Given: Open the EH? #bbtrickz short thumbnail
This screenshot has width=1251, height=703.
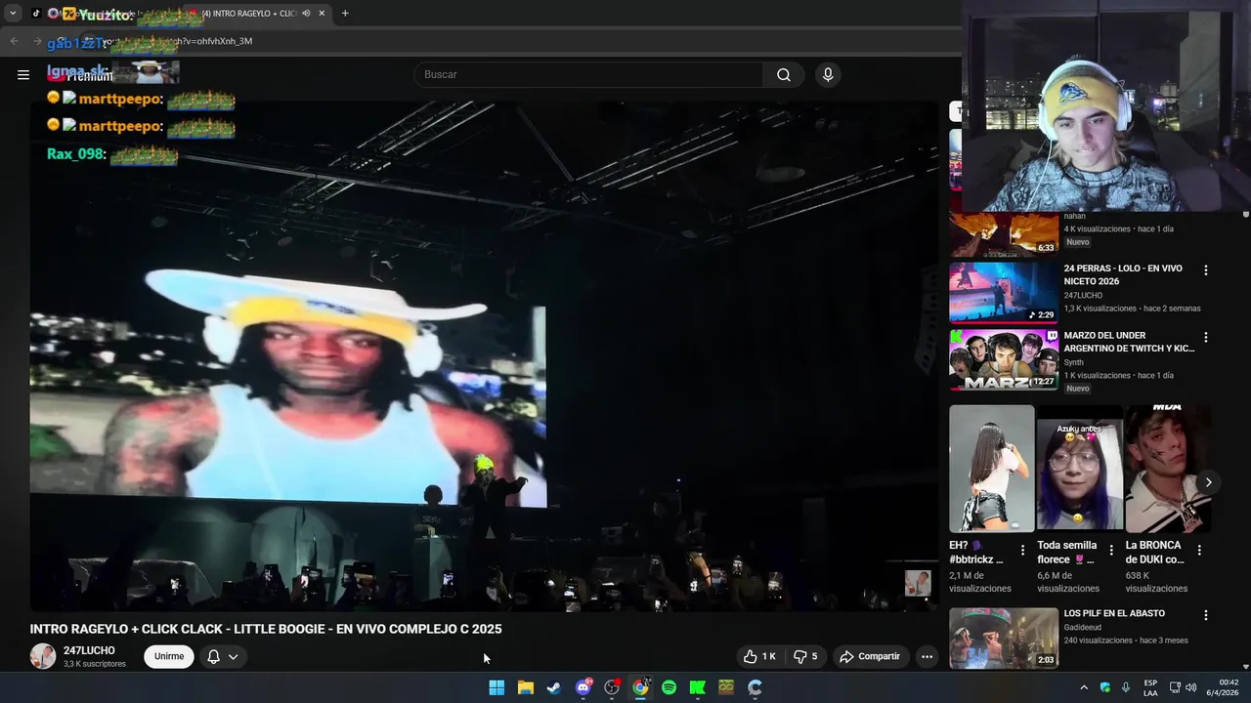Looking at the screenshot, I should [x=991, y=469].
